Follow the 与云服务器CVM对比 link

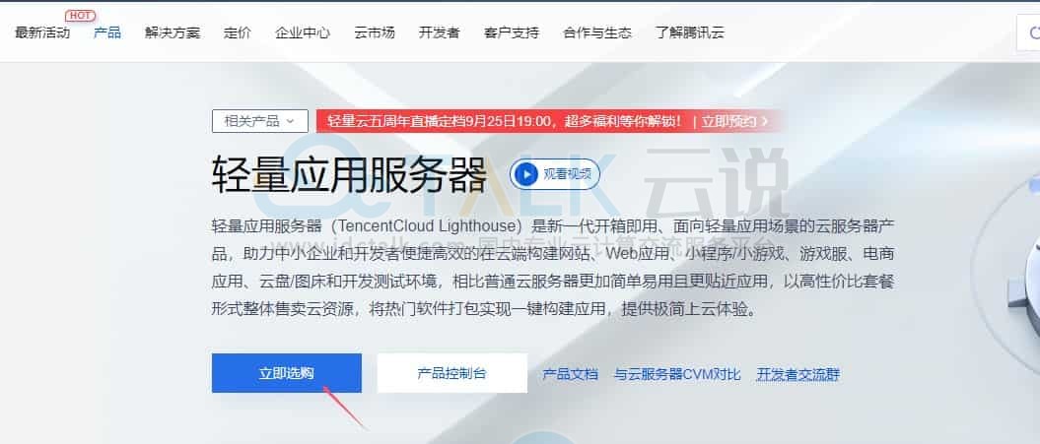tap(677, 374)
